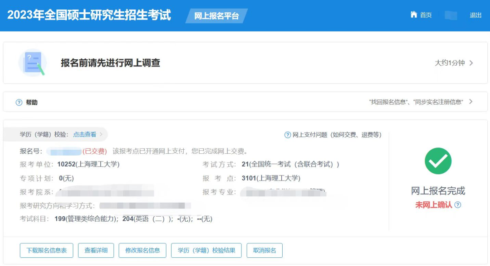
Task: Click 204(英语（二）) subject text
Action: [148, 219]
